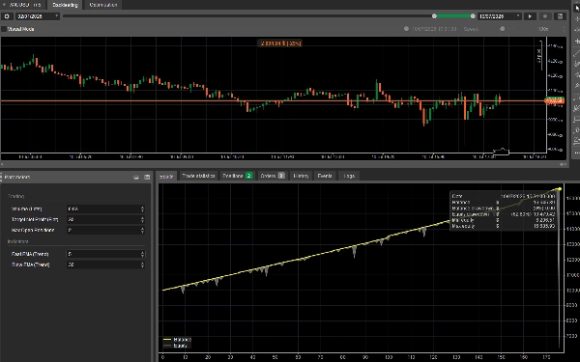Click the Slow EMA (Trend) stepper arrows

tap(142, 265)
